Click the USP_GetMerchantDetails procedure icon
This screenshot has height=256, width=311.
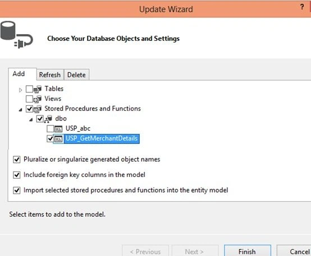(58, 139)
